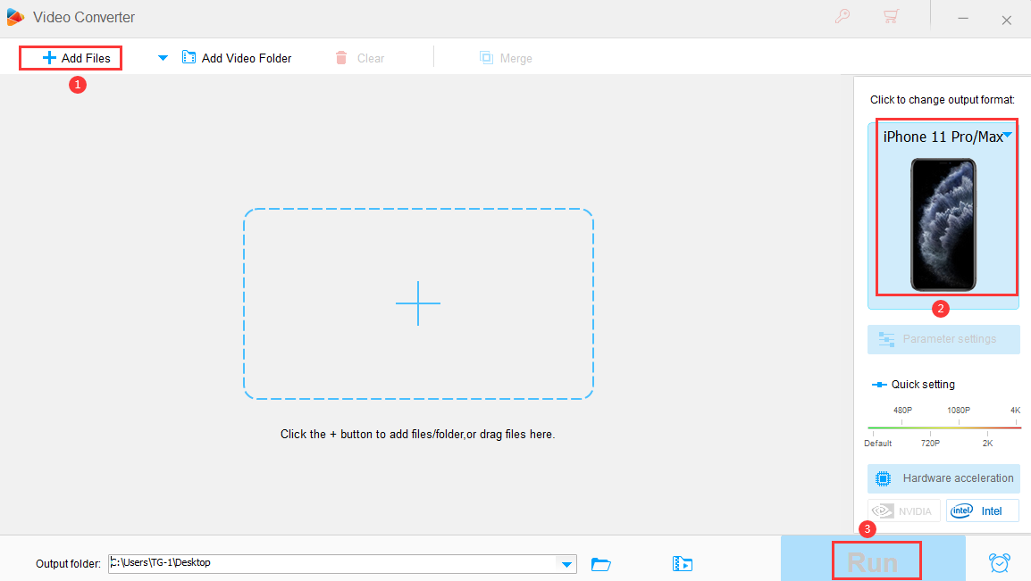Click the iPhone 11 Pro/Max device image
Image resolution: width=1031 pixels, height=581 pixels.
[943, 225]
